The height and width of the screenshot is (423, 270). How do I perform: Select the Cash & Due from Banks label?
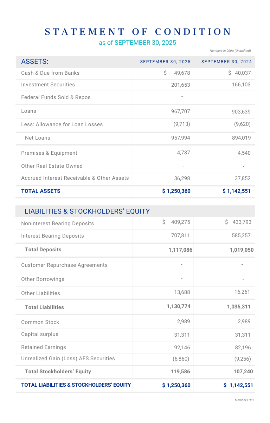tap(50, 73)
